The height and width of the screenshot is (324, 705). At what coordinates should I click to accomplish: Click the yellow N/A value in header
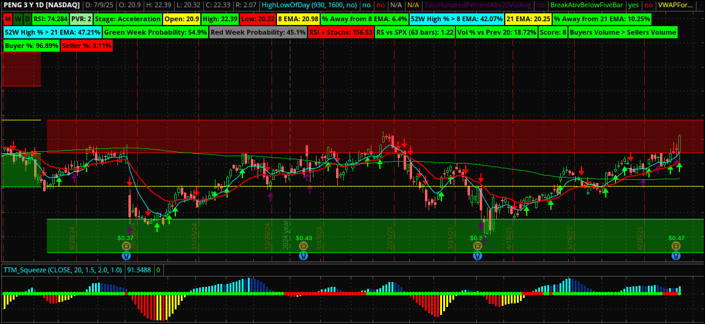pos(413,5)
